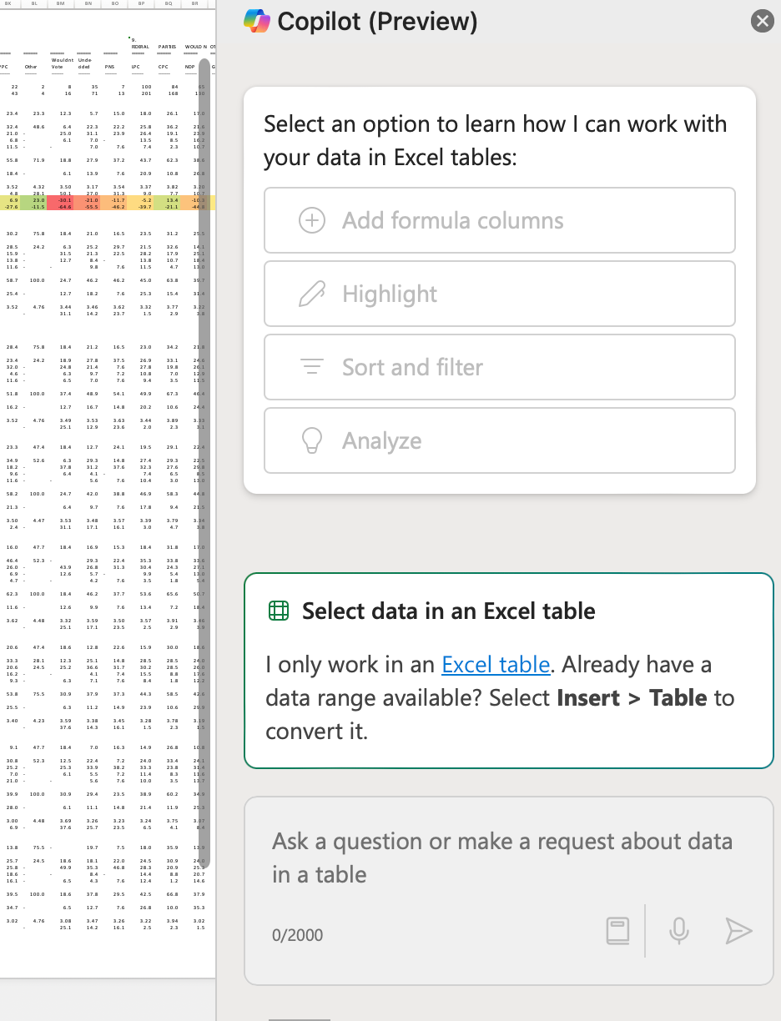Viewport: 781px width, 1021px height.
Task: Choose the Highlight option
Action: [499, 294]
